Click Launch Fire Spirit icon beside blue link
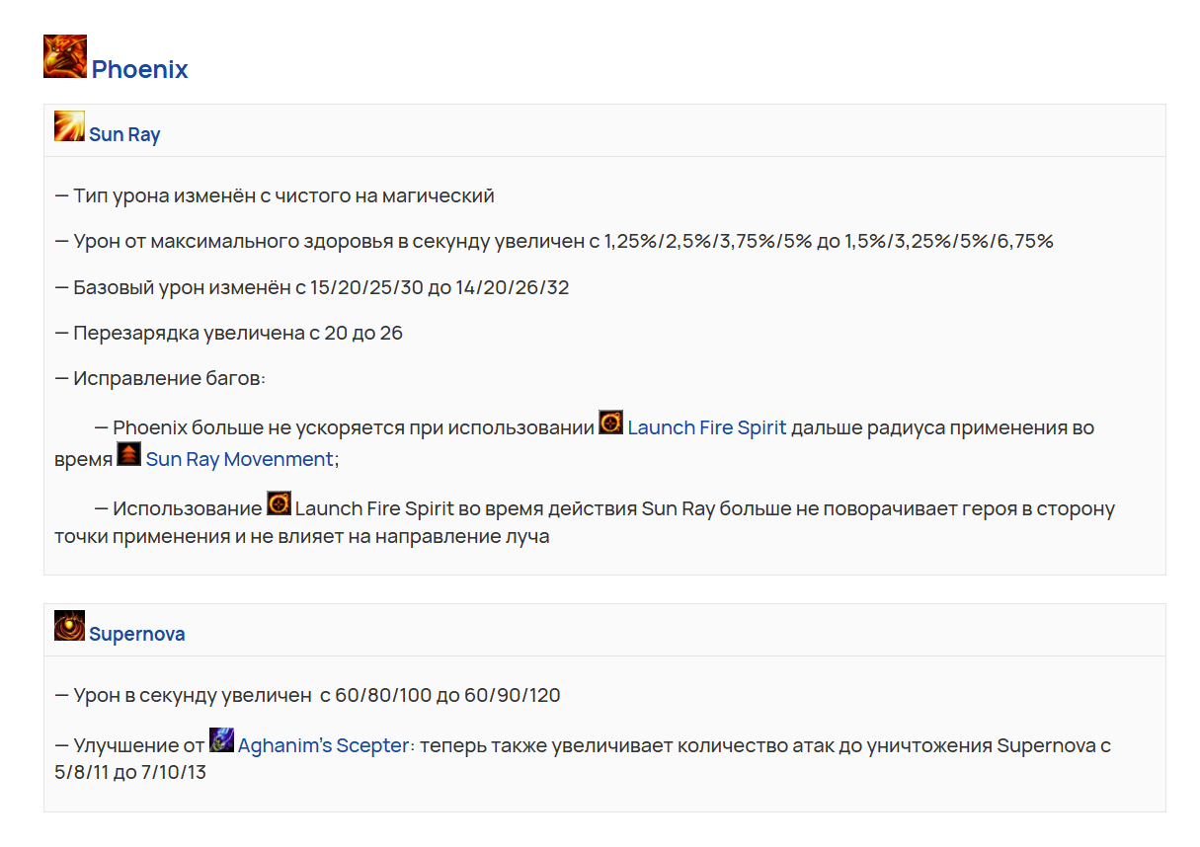The image size is (1200, 847). click(610, 423)
